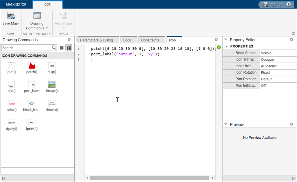
Task: Select the Icon editor tab
Action: [x=173, y=40]
